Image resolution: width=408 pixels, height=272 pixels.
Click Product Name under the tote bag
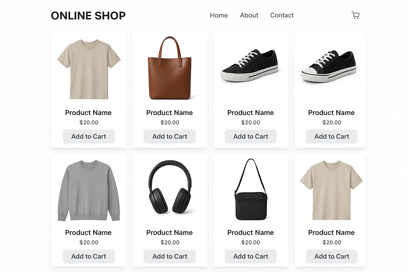[169, 113]
